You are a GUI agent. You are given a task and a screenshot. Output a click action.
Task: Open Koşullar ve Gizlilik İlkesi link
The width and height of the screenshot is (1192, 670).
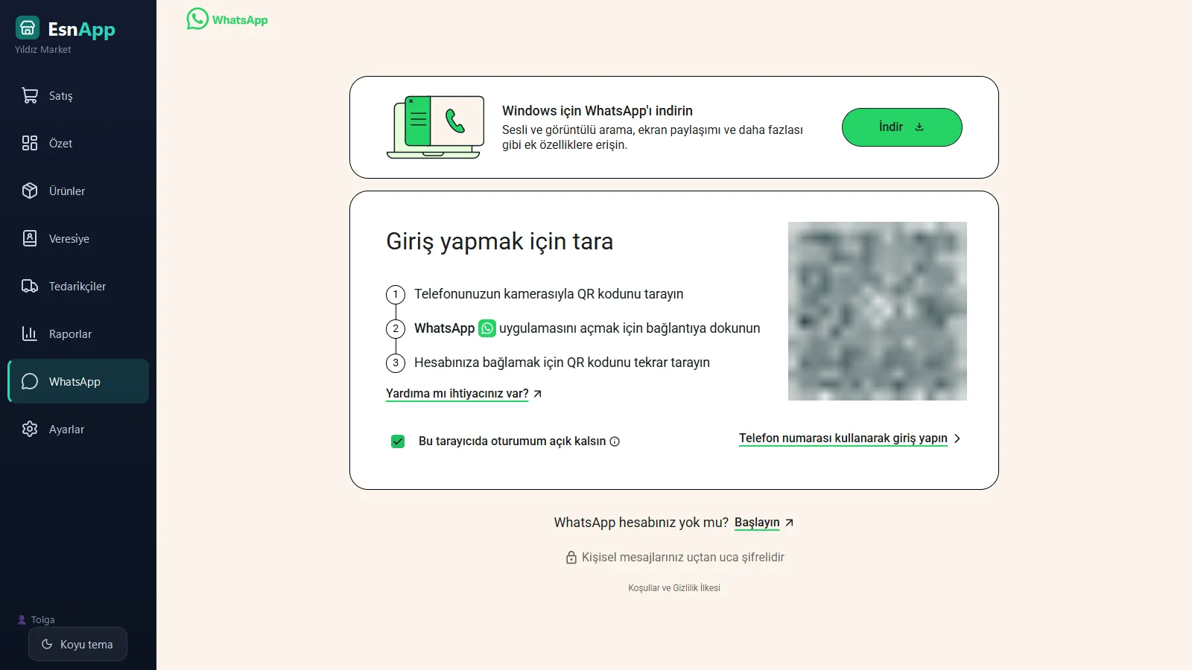click(674, 588)
